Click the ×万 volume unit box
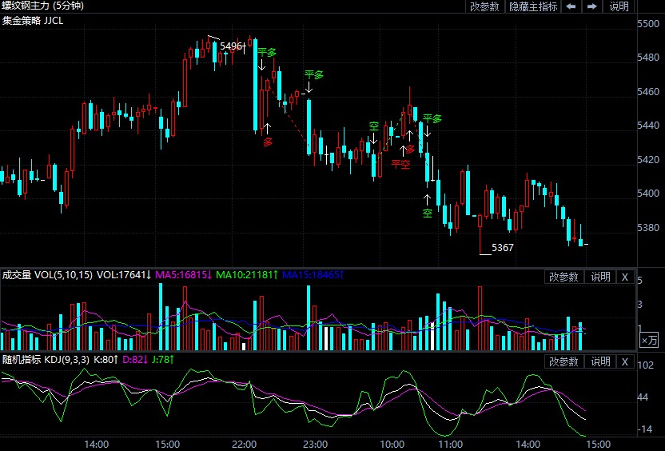 coord(650,341)
